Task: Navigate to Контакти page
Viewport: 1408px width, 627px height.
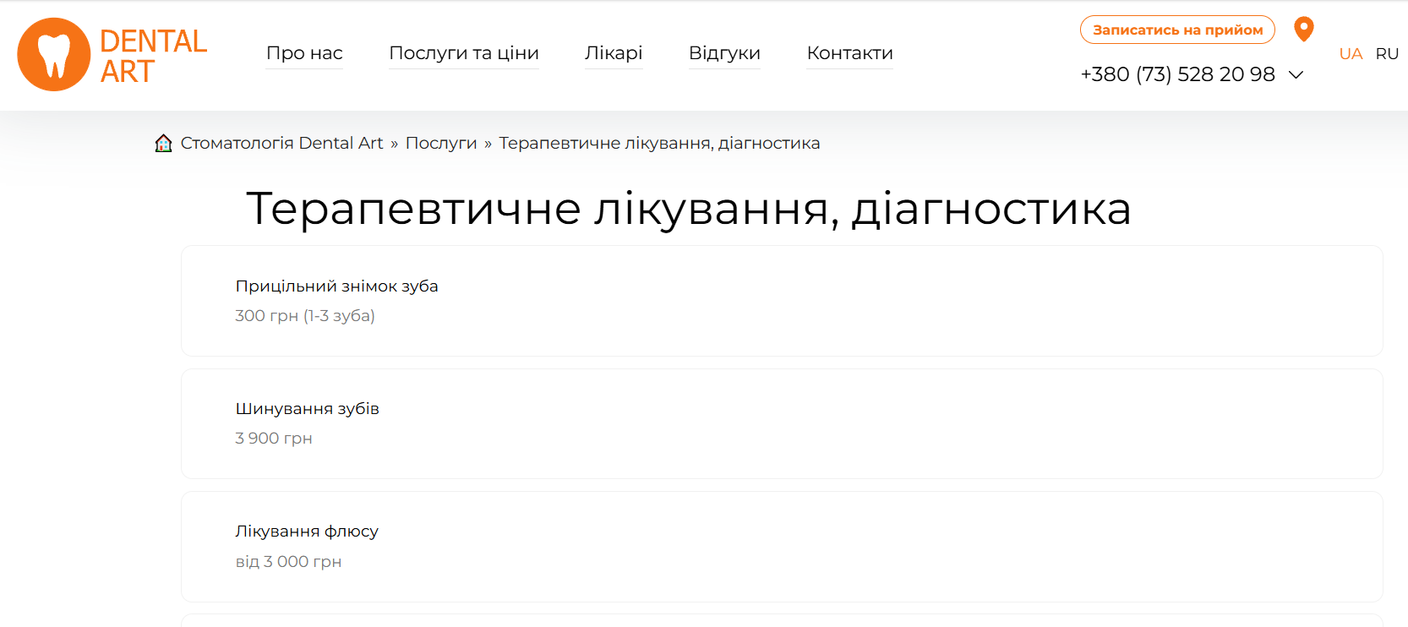Action: [x=849, y=53]
